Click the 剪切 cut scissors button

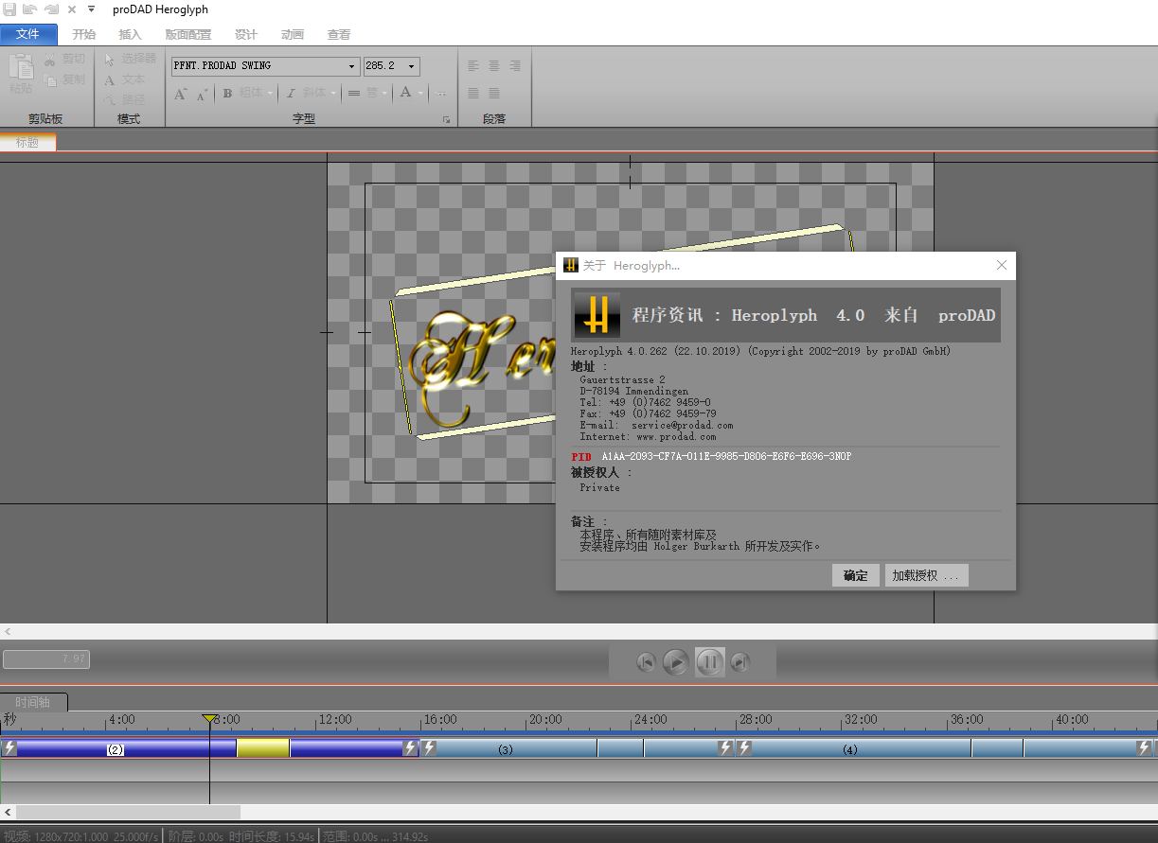(x=64, y=59)
